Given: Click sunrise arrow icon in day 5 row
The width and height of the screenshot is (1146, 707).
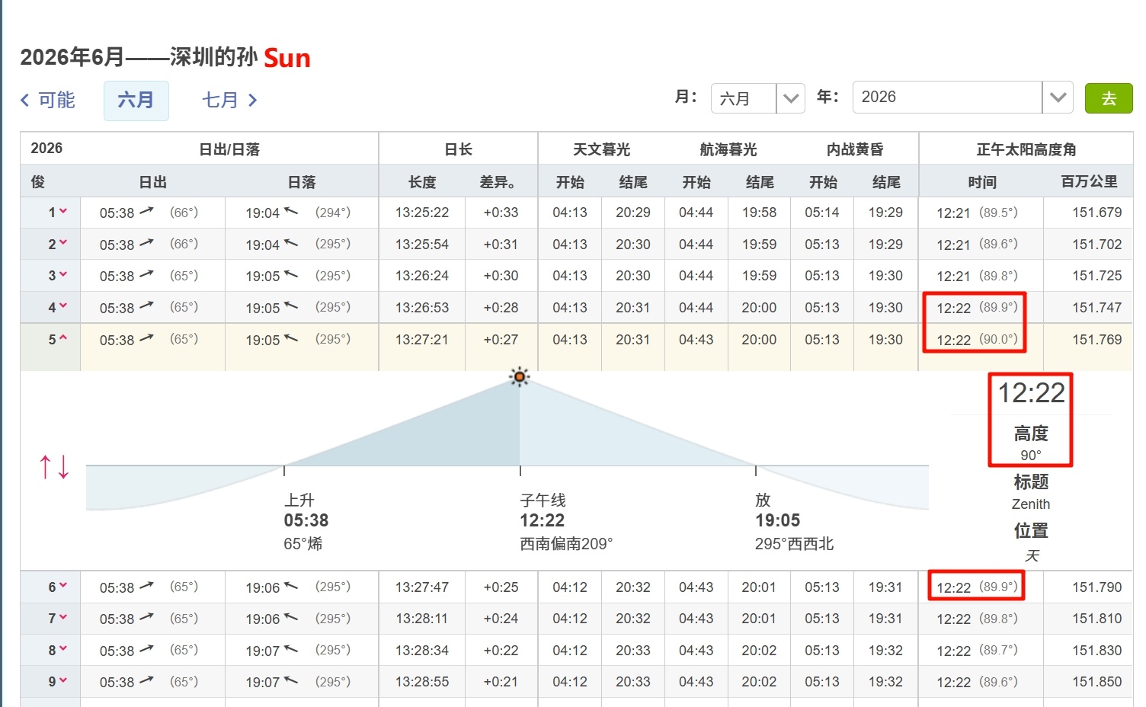Looking at the screenshot, I should pos(147,338).
